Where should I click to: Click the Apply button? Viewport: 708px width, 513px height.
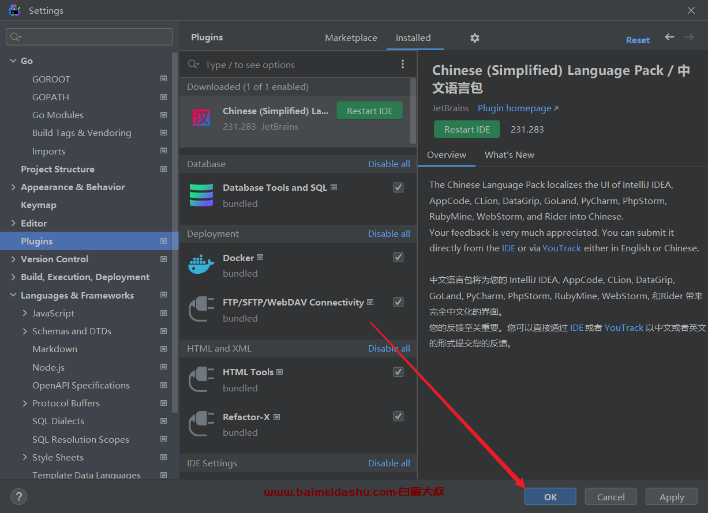pyautogui.click(x=672, y=497)
